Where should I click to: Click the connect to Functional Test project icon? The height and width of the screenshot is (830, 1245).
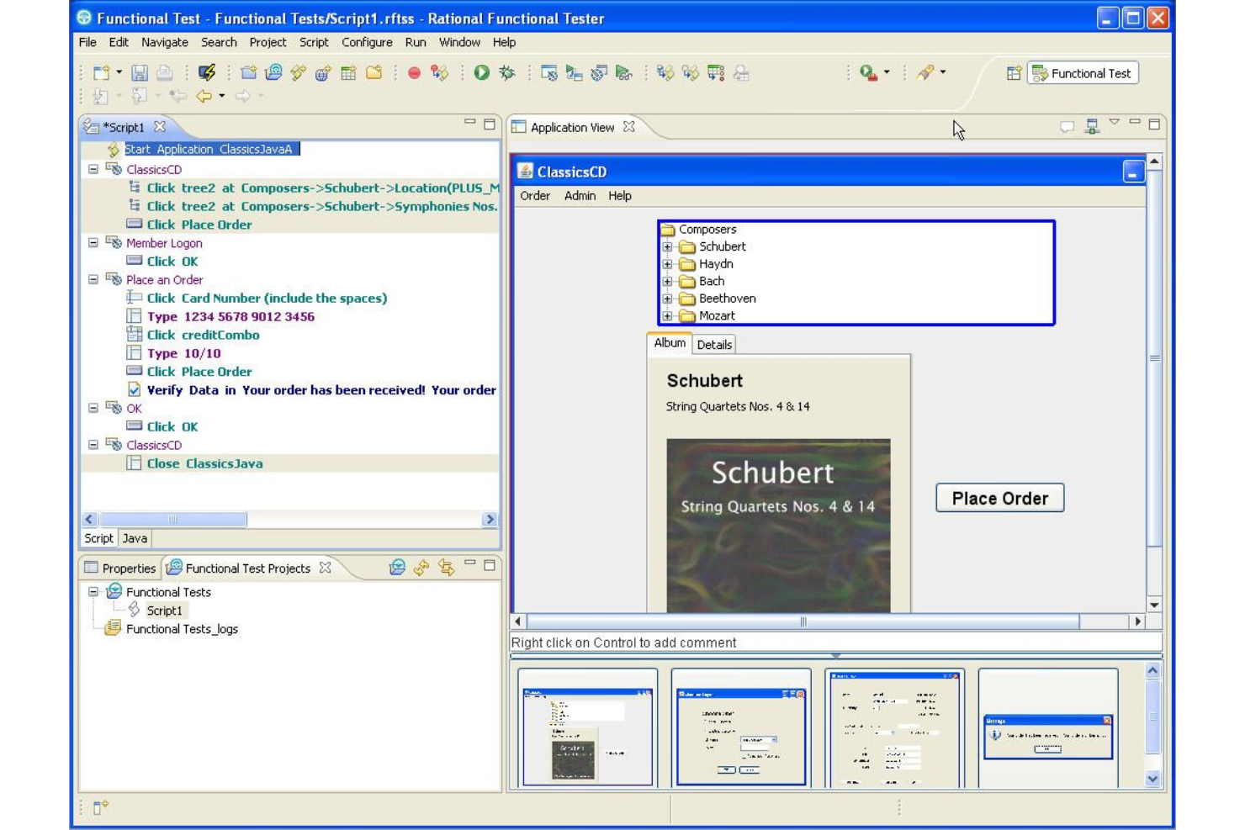(273, 73)
